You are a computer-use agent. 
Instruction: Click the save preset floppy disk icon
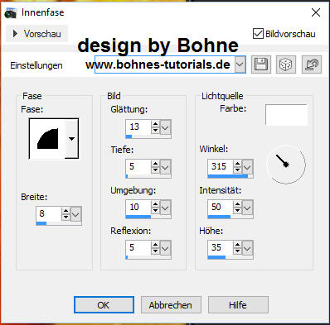261,65
